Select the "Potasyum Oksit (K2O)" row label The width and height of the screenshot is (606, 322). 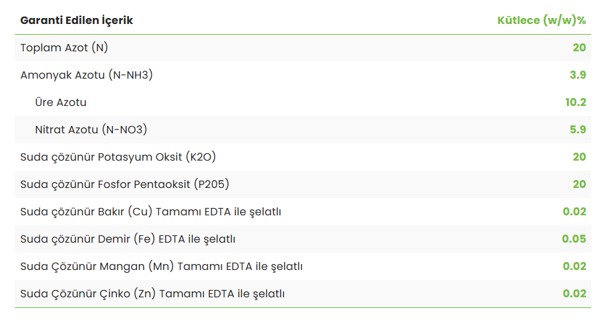tap(118, 157)
